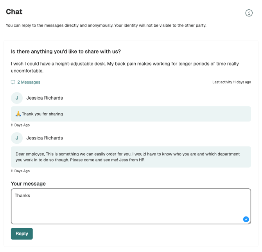262x252 pixels.
Task: Click the info icon beside Chat heading
Action: 249,13
